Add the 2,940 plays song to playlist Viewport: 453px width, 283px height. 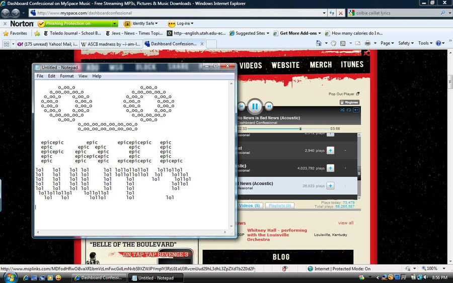point(331,151)
